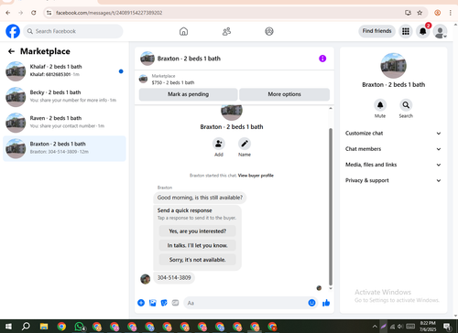Expand Privacy & support section
Viewport: 458px width, 333px height.
[x=393, y=180]
